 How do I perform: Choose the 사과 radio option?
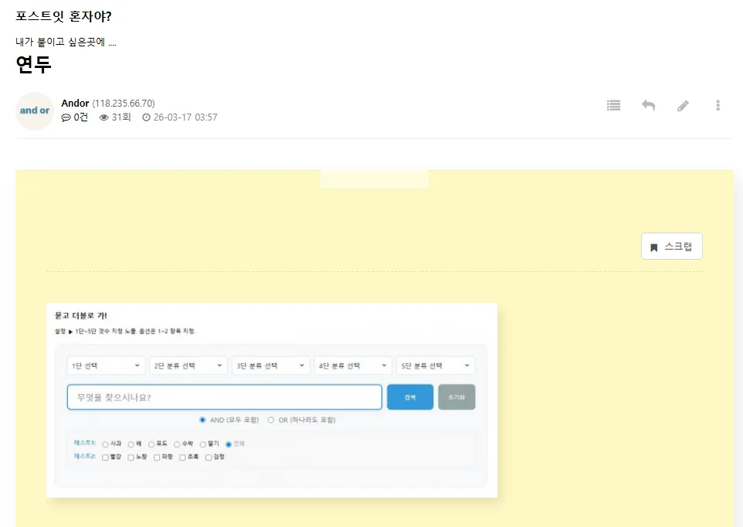click(x=105, y=444)
